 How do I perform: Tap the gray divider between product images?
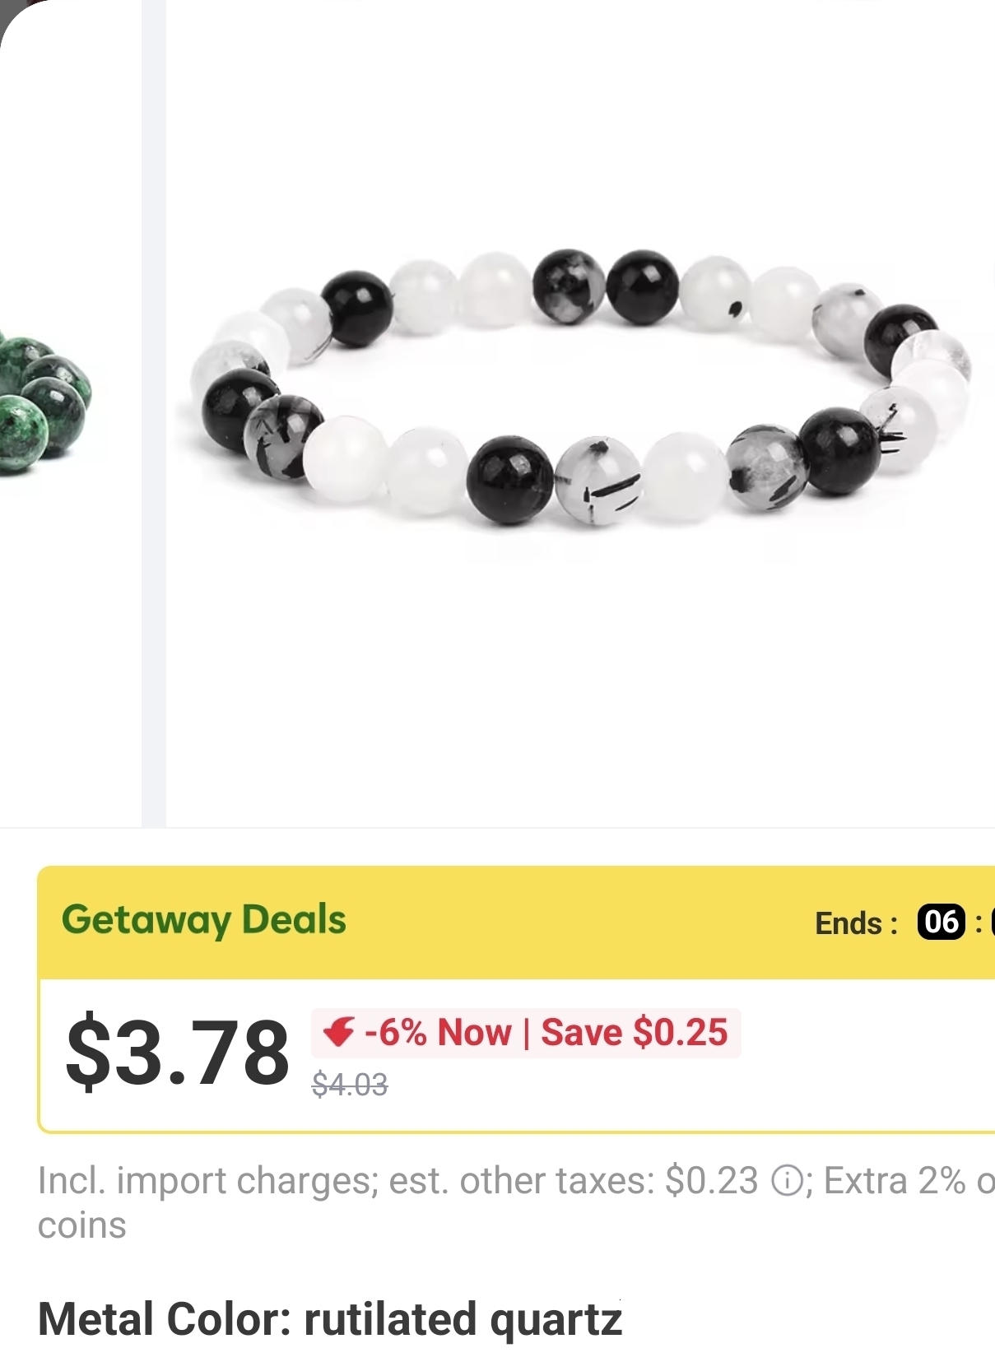pyautogui.click(x=154, y=411)
